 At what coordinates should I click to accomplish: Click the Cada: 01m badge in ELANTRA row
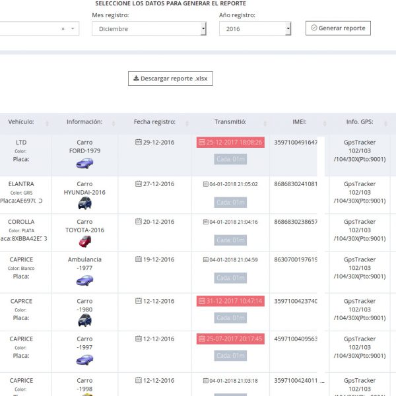click(230, 202)
